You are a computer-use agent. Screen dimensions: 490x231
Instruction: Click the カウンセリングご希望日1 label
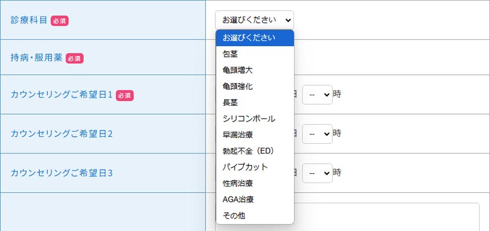coord(62,95)
